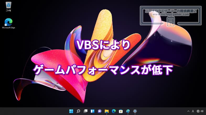
Task: Open Microsoft Store from the taskbar
Action: [121, 111]
